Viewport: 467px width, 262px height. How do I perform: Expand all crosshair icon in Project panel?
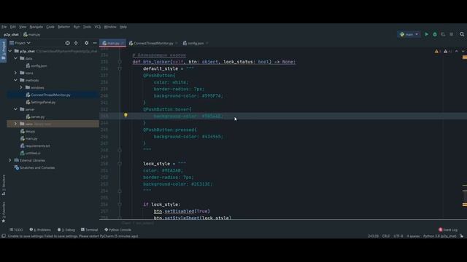76,43
